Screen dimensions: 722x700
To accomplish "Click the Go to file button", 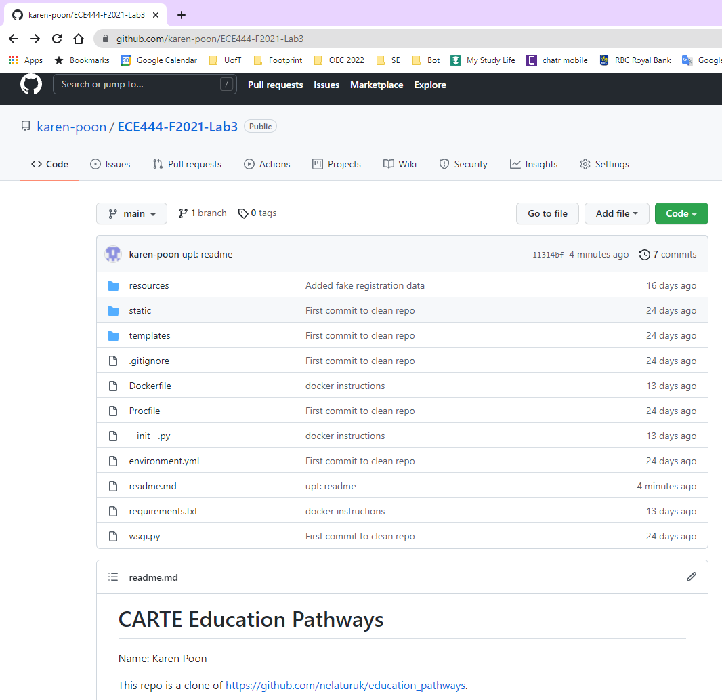I will 547,213.
